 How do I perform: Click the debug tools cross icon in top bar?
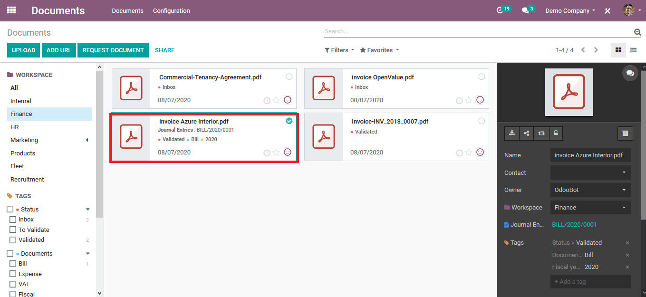pos(607,10)
